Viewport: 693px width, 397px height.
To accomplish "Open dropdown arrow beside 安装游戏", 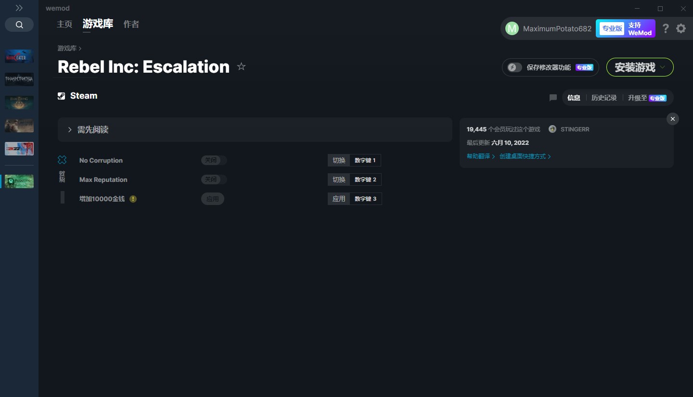I will pos(663,67).
